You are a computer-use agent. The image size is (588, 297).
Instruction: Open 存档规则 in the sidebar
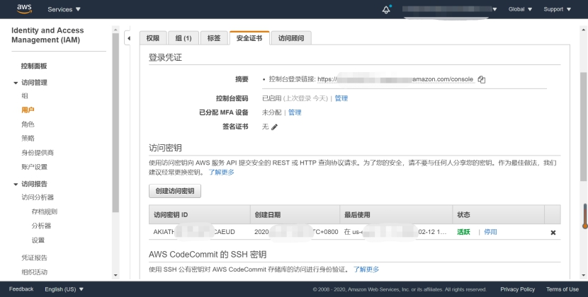[x=44, y=212]
